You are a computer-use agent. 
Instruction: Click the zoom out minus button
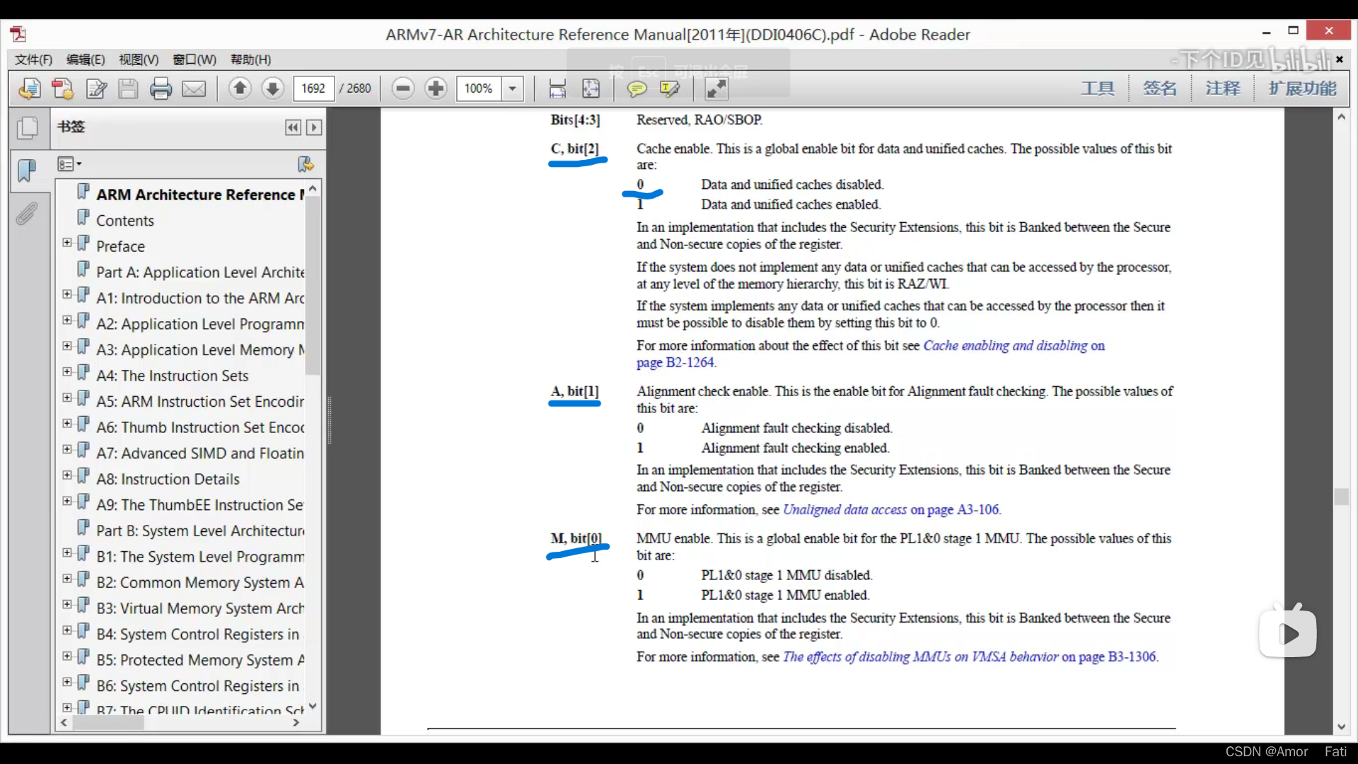point(403,88)
